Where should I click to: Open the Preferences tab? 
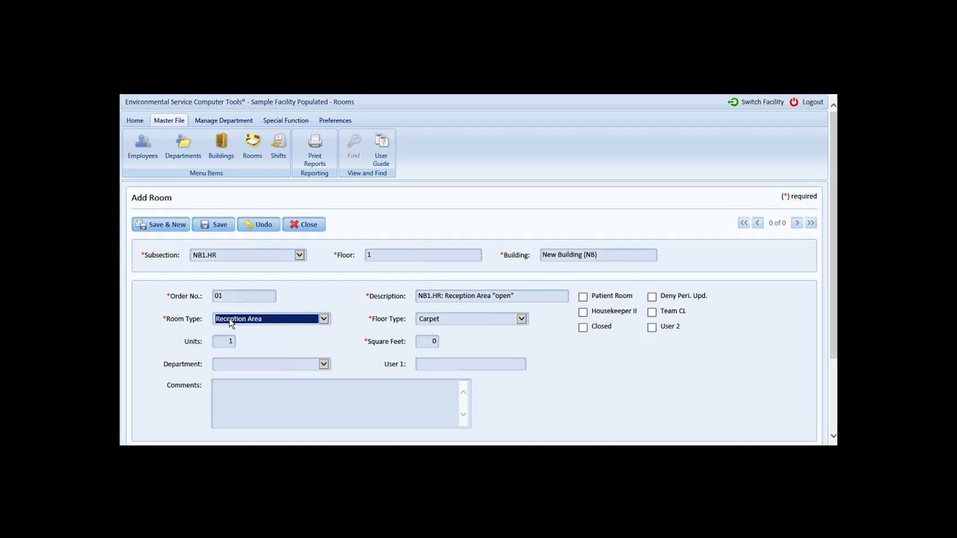[335, 120]
